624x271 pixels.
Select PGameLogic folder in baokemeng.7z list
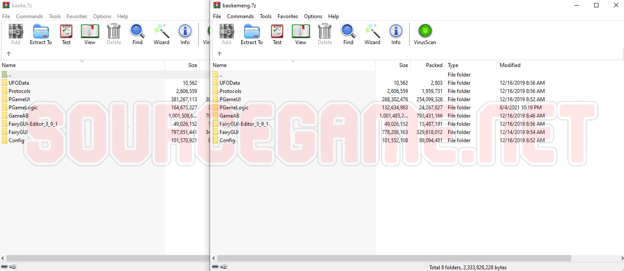pos(234,108)
